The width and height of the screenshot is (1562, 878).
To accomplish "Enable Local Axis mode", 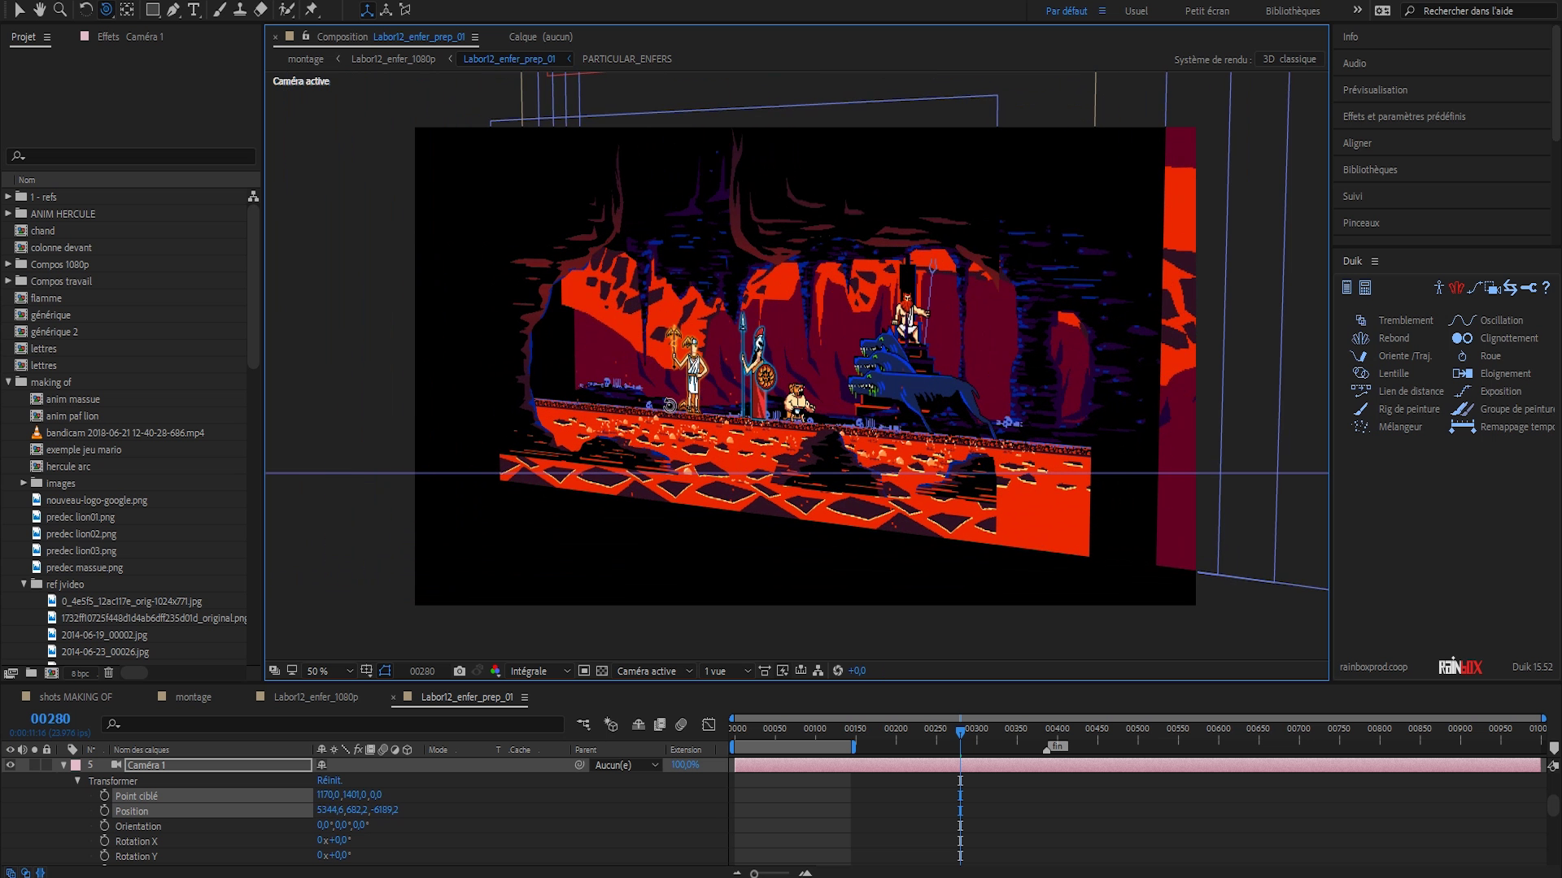I will (367, 10).
